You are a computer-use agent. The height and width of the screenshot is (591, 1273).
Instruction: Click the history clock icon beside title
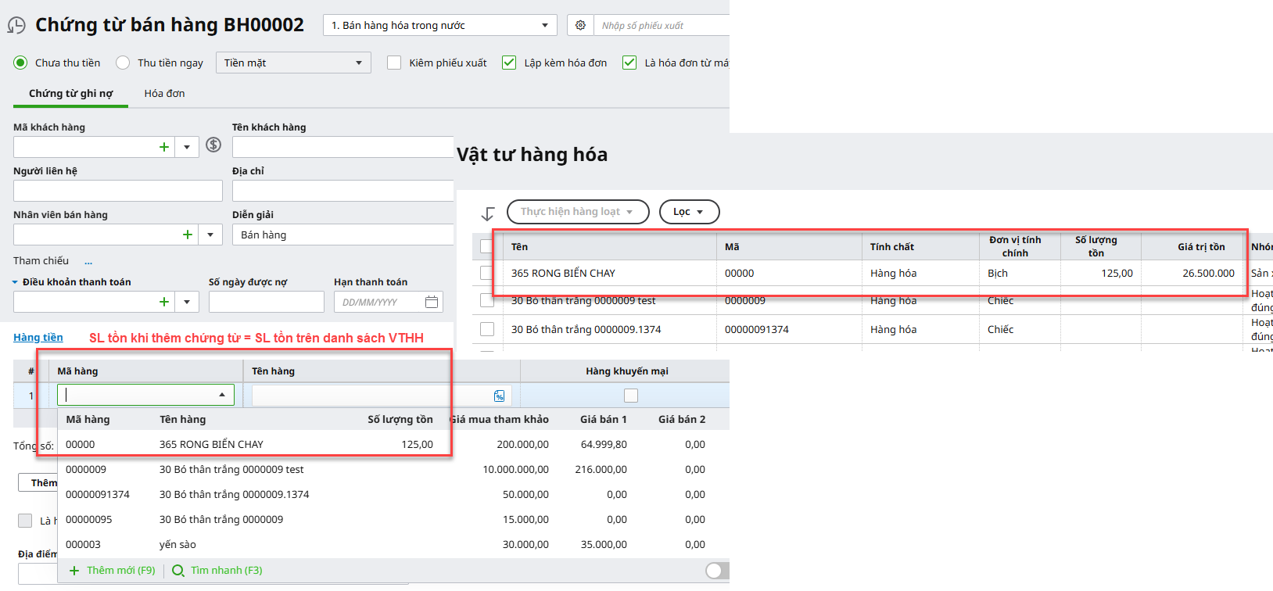(16, 25)
